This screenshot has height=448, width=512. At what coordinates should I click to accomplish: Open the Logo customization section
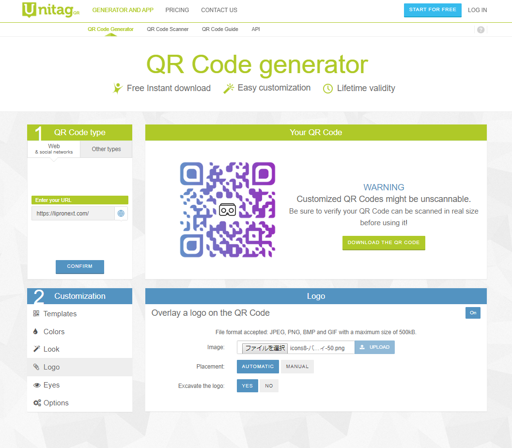[x=79, y=367]
